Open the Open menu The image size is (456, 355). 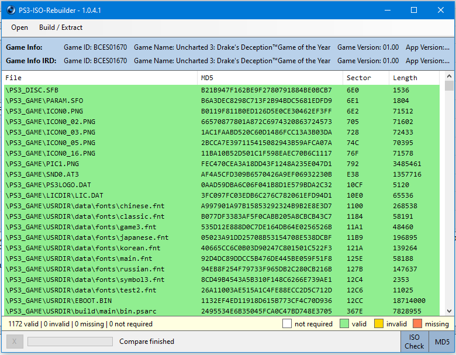(19, 27)
